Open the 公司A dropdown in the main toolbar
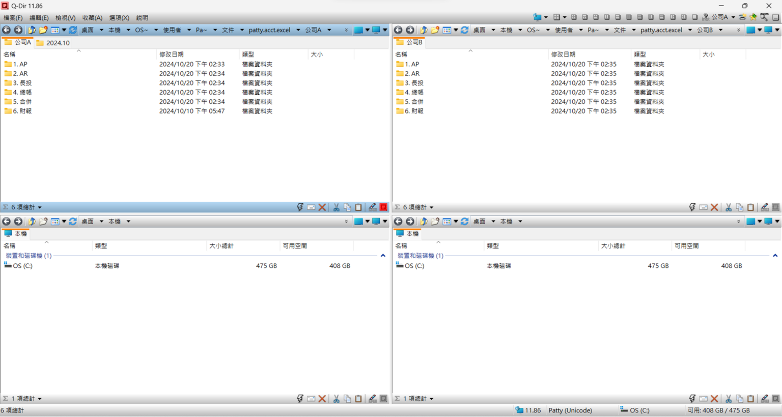 coord(733,17)
